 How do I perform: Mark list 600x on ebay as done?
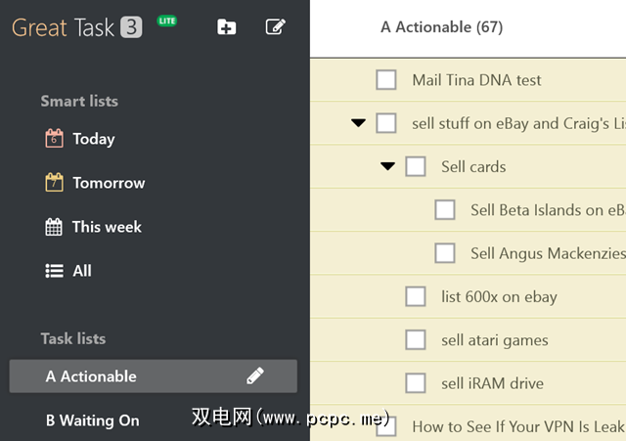point(416,296)
